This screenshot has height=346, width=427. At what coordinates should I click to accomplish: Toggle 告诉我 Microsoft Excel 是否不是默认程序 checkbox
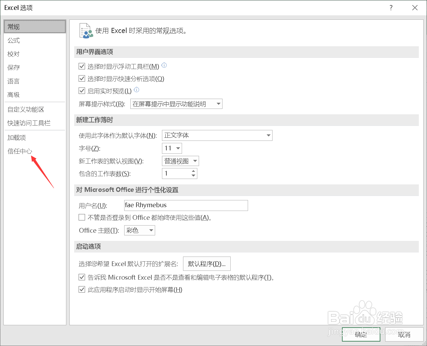82,277
